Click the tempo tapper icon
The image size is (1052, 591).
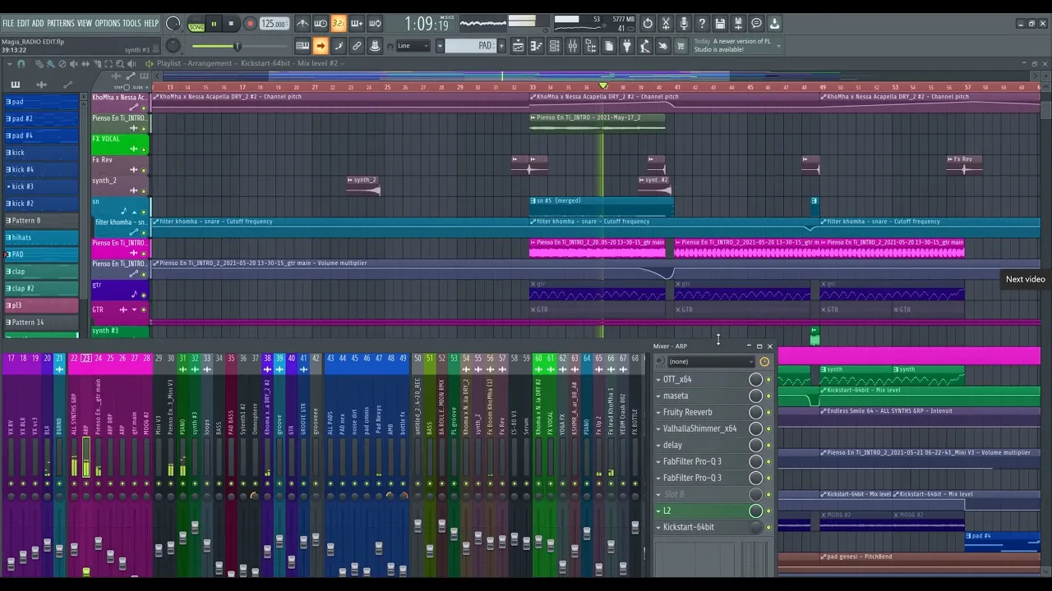click(645, 46)
